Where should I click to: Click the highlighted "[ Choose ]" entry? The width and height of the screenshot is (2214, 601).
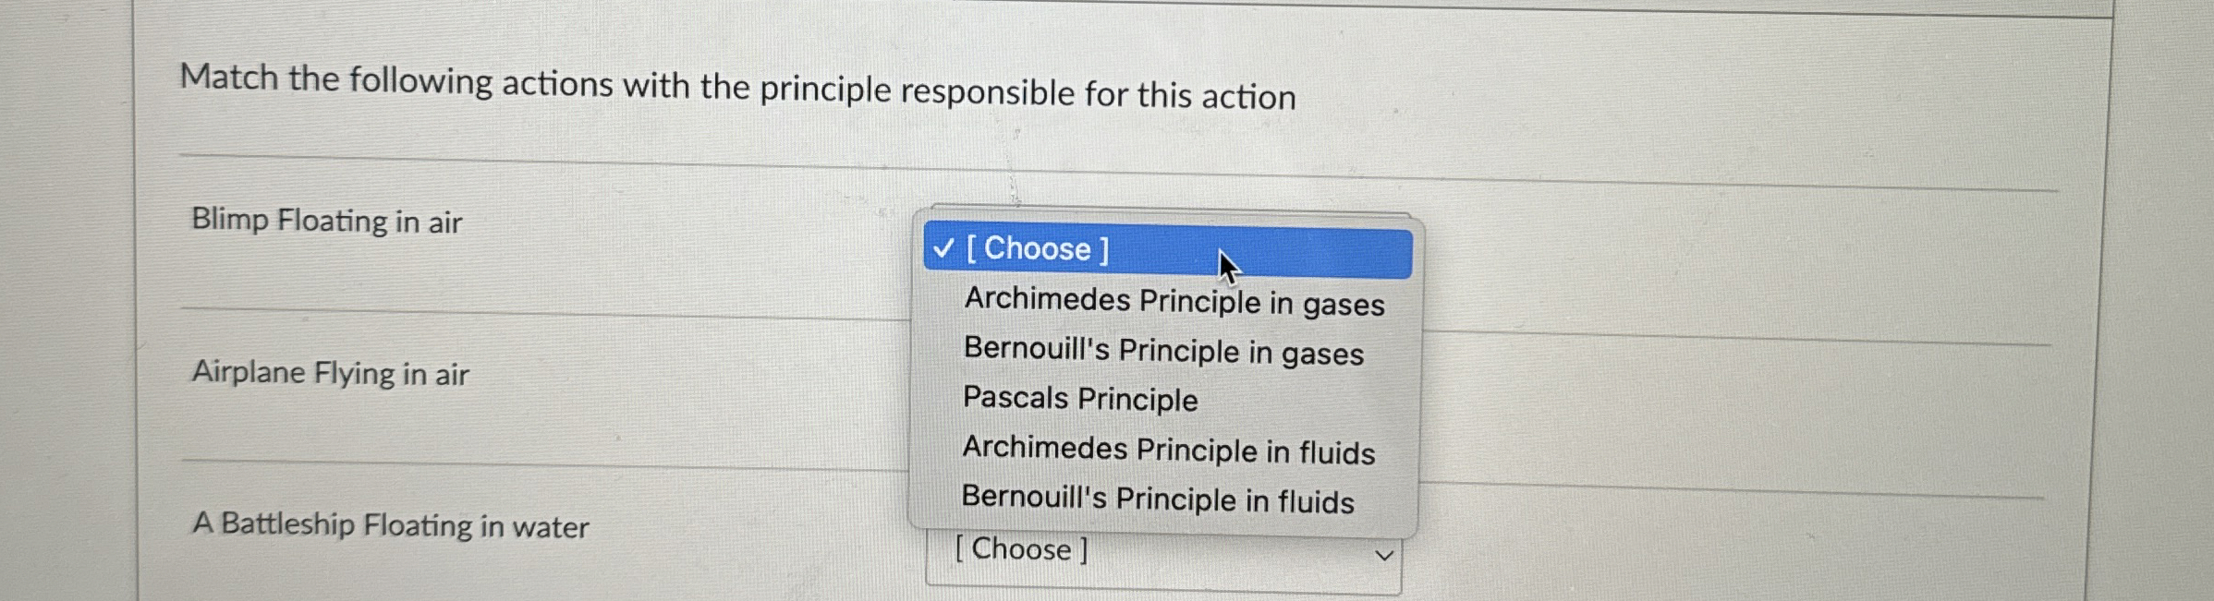1036,247
